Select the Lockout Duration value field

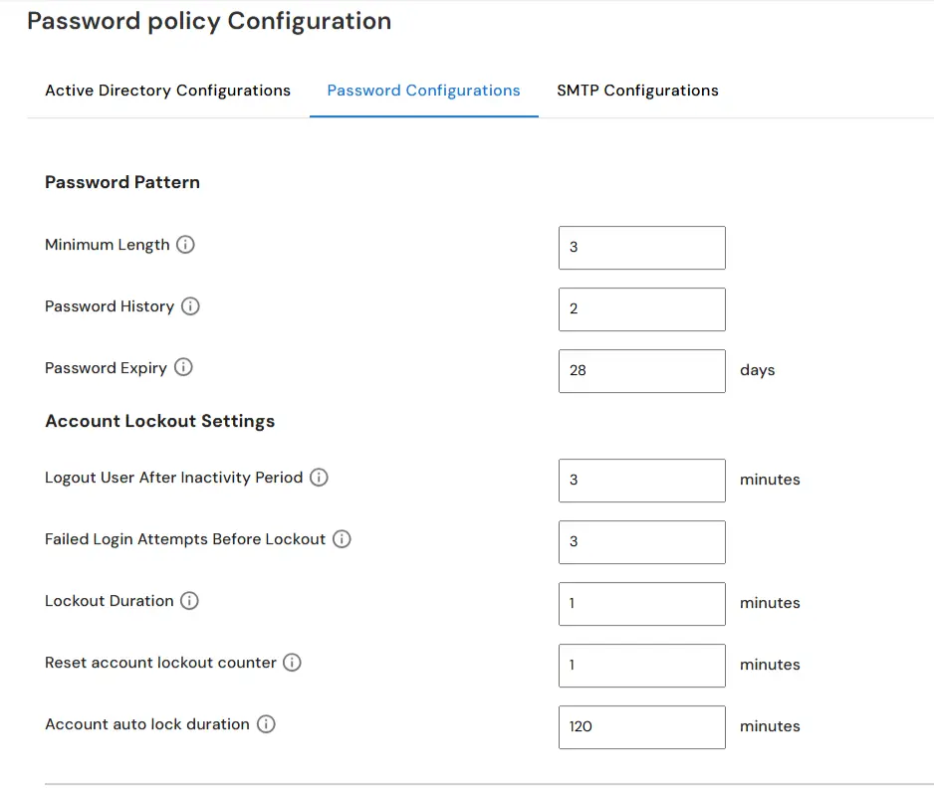(641, 604)
